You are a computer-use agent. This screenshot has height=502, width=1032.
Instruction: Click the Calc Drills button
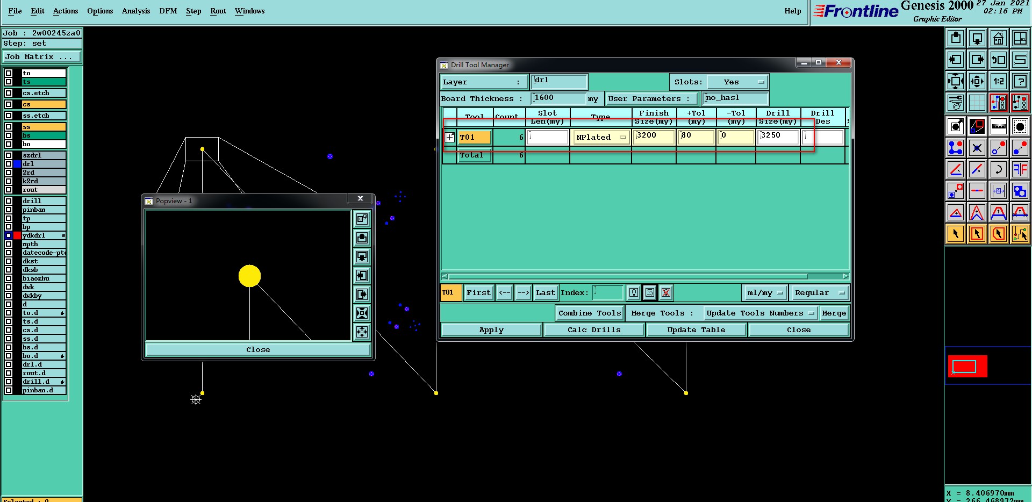tap(594, 330)
